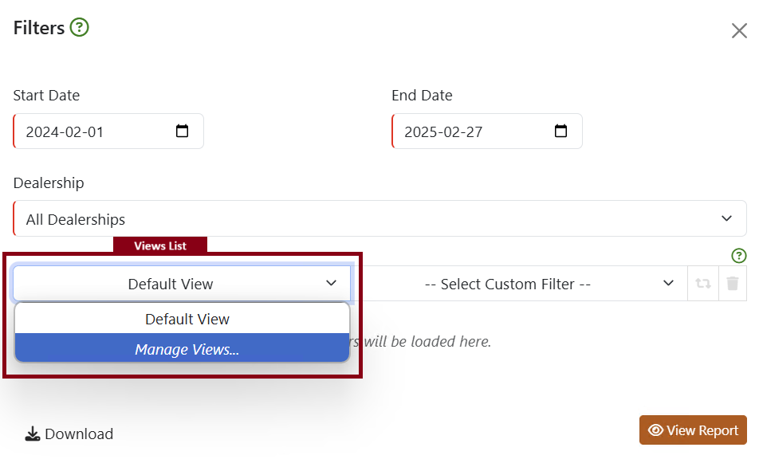Open the Start Date calendar picker icon
This screenshot has height=467, width=759.
[x=182, y=131]
